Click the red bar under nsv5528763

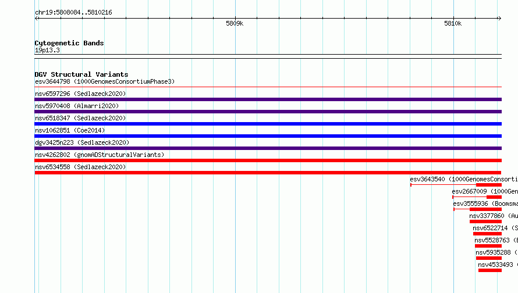coord(488,246)
